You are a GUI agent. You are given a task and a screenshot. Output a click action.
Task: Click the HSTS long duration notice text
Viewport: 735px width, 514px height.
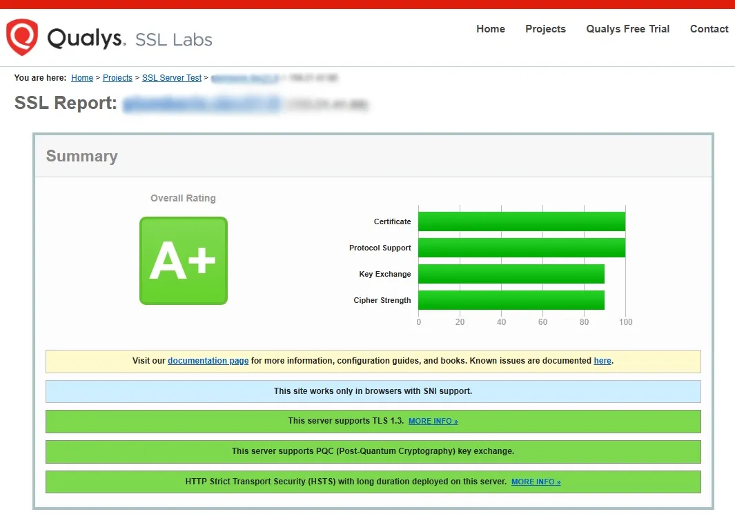point(346,482)
